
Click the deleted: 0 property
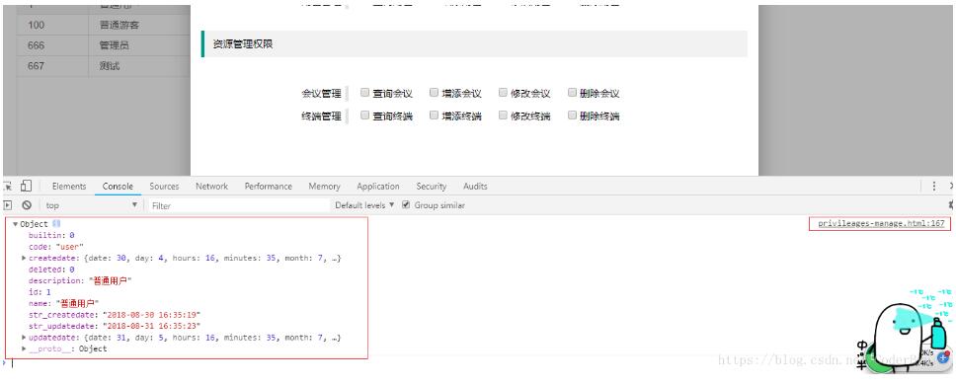point(51,270)
